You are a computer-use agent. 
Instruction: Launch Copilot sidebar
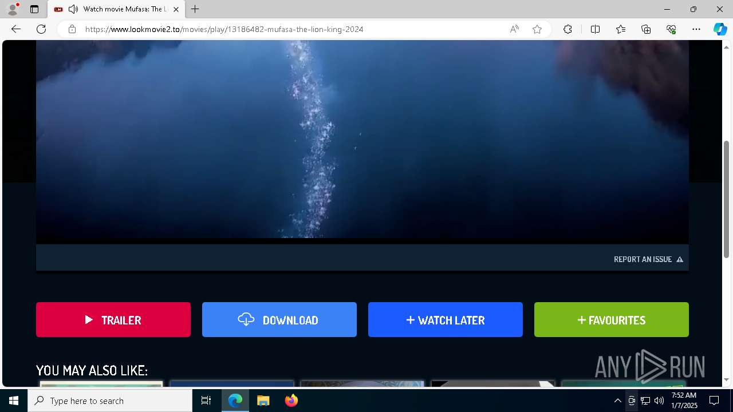pos(720,29)
